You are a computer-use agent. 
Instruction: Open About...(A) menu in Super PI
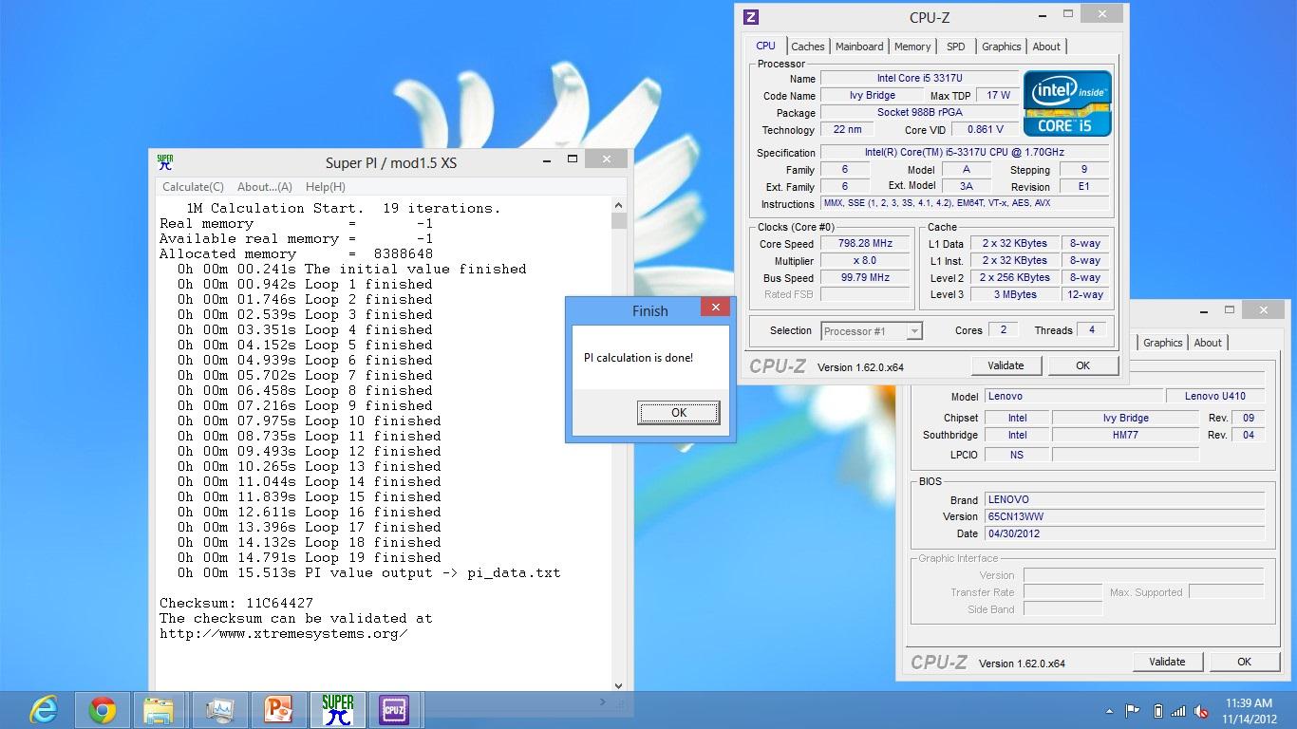[x=265, y=187]
